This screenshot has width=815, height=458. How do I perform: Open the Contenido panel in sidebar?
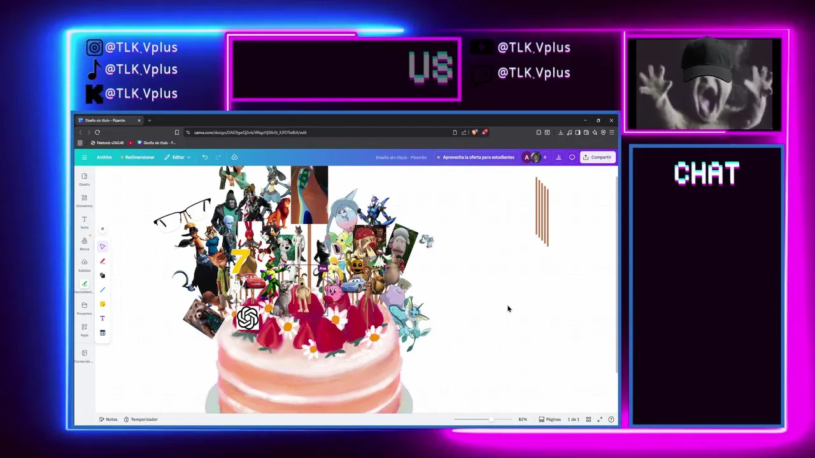84,356
